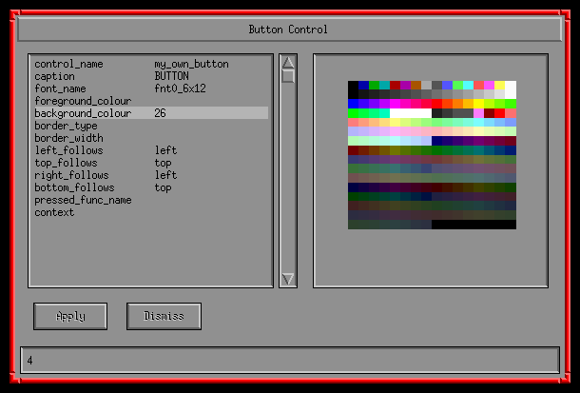
Task: Click the scrollbar up arrow
Action: (288, 62)
